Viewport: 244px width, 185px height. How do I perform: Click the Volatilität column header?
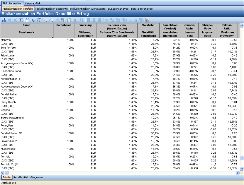pos(148,25)
